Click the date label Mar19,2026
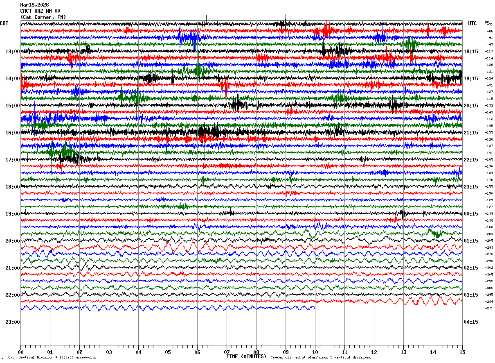Image resolution: width=495 pixels, height=363 pixels. point(34,5)
